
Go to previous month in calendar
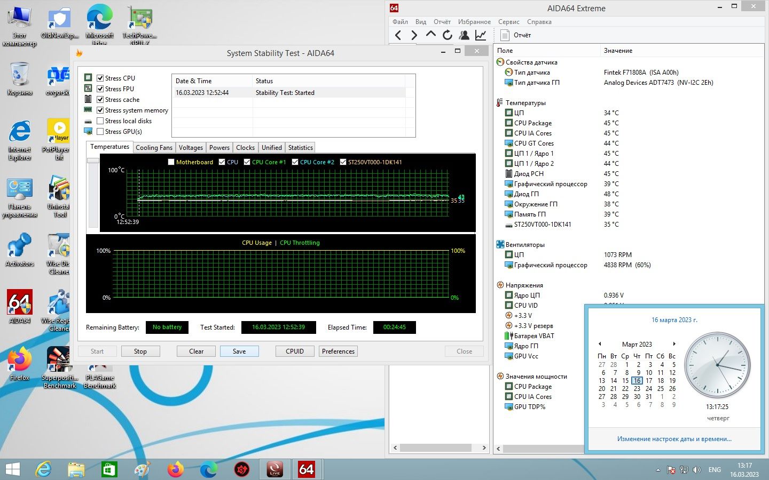coord(600,344)
